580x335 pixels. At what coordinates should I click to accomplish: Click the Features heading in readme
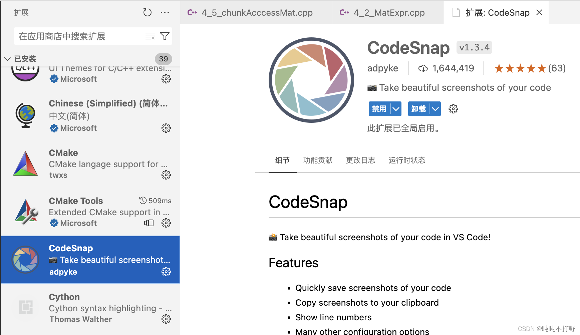pyautogui.click(x=294, y=263)
